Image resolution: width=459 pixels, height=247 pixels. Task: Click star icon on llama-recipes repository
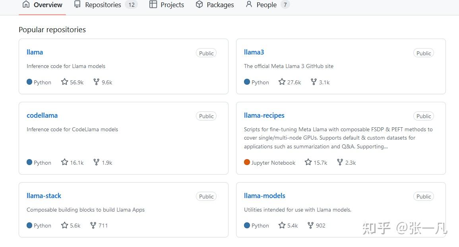[x=308, y=162]
